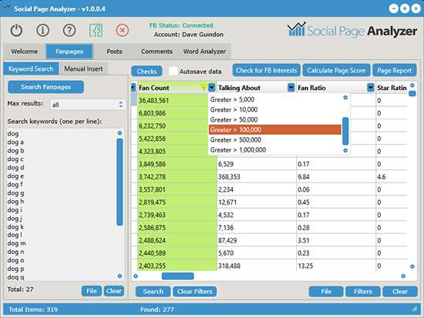
Task: Click the grid vertical scroll-up arrow
Action: point(412,85)
